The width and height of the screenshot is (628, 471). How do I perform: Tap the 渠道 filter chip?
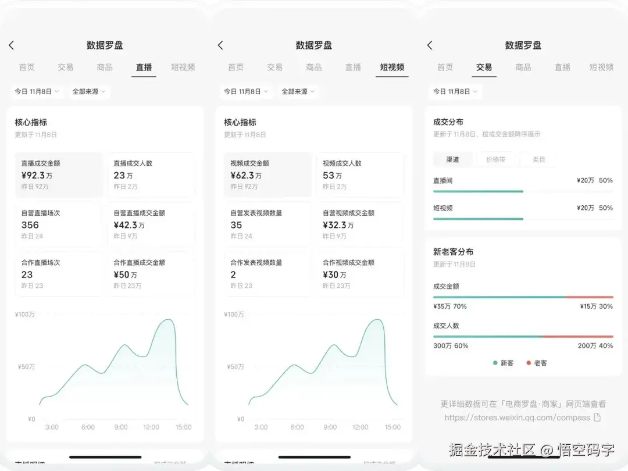coord(454,159)
